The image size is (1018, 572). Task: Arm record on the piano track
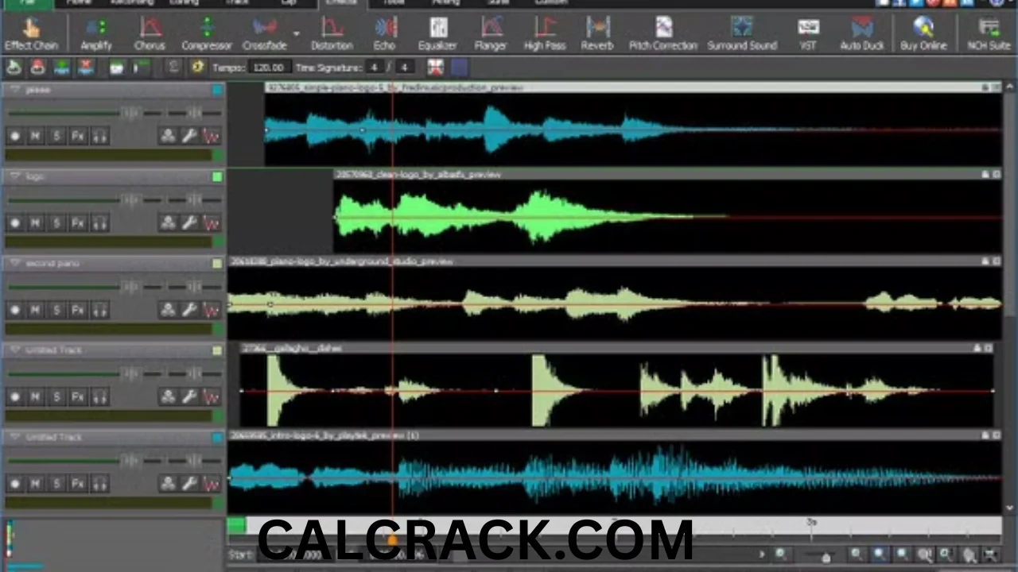(14, 136)
